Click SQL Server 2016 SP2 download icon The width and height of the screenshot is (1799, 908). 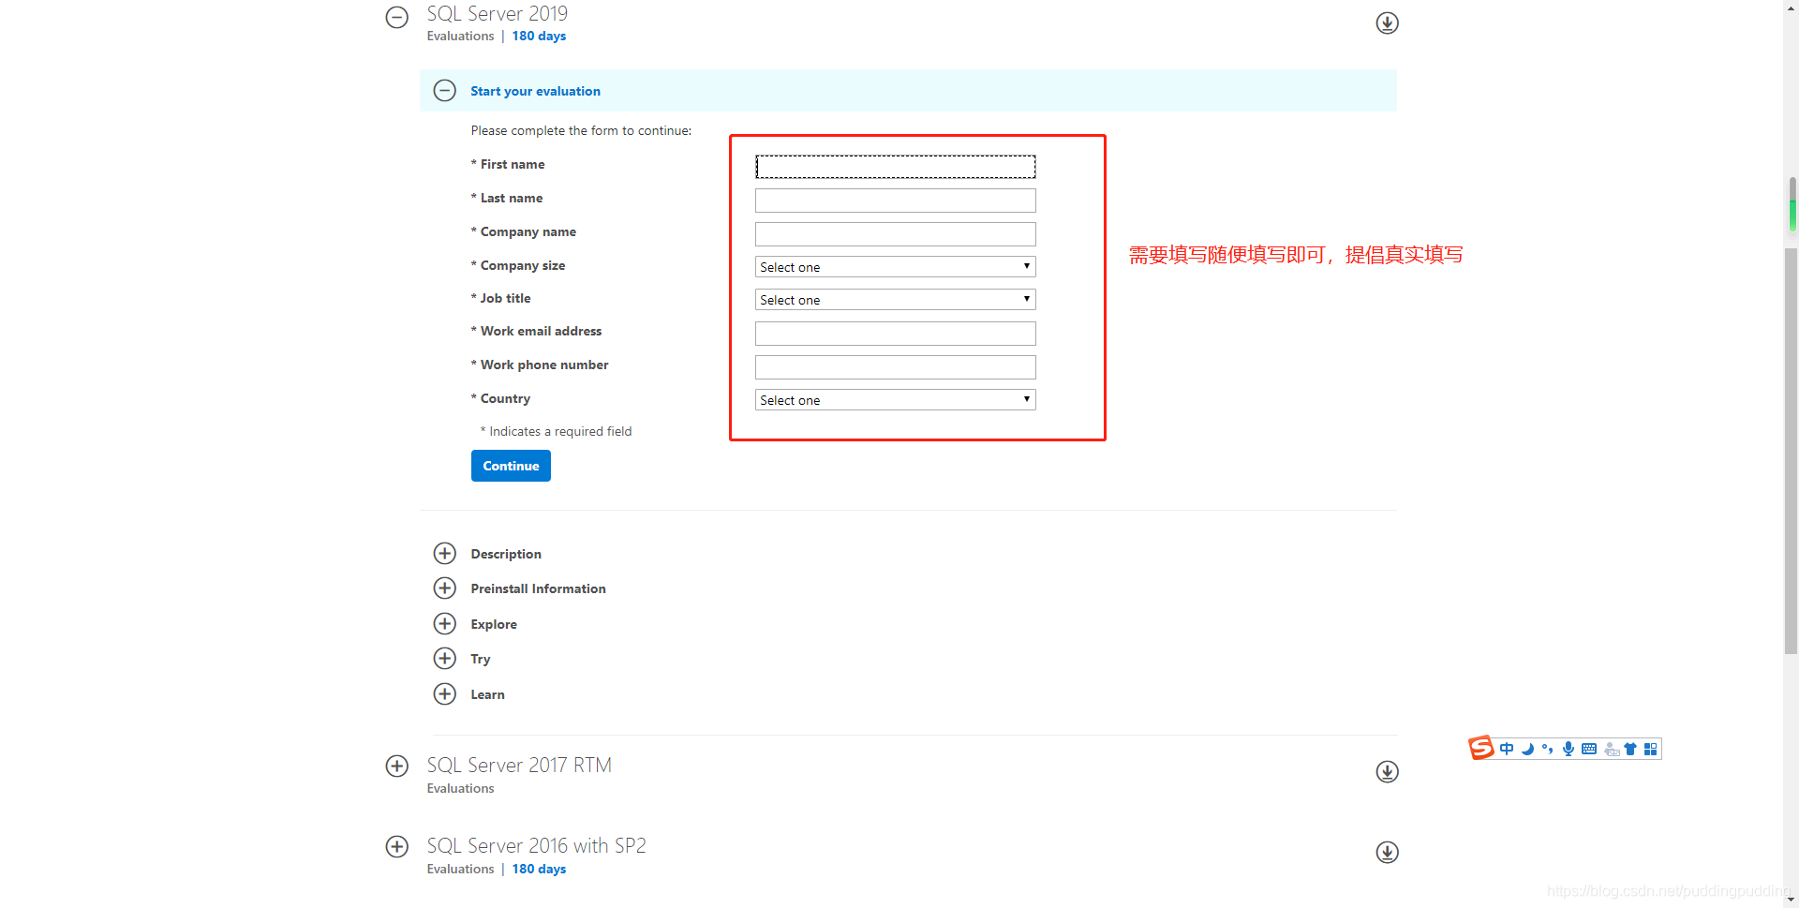1387,852
